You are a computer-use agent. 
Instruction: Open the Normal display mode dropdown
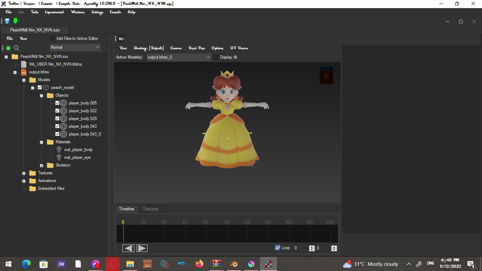tap(98, 47)
